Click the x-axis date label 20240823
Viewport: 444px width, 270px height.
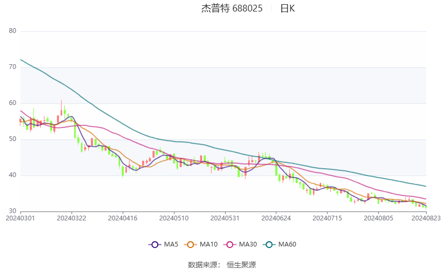426,218
